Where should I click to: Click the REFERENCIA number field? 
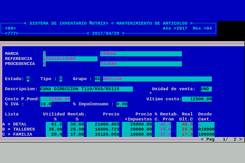point(70,59)
